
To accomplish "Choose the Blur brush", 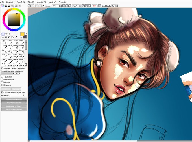I will 4,51.
